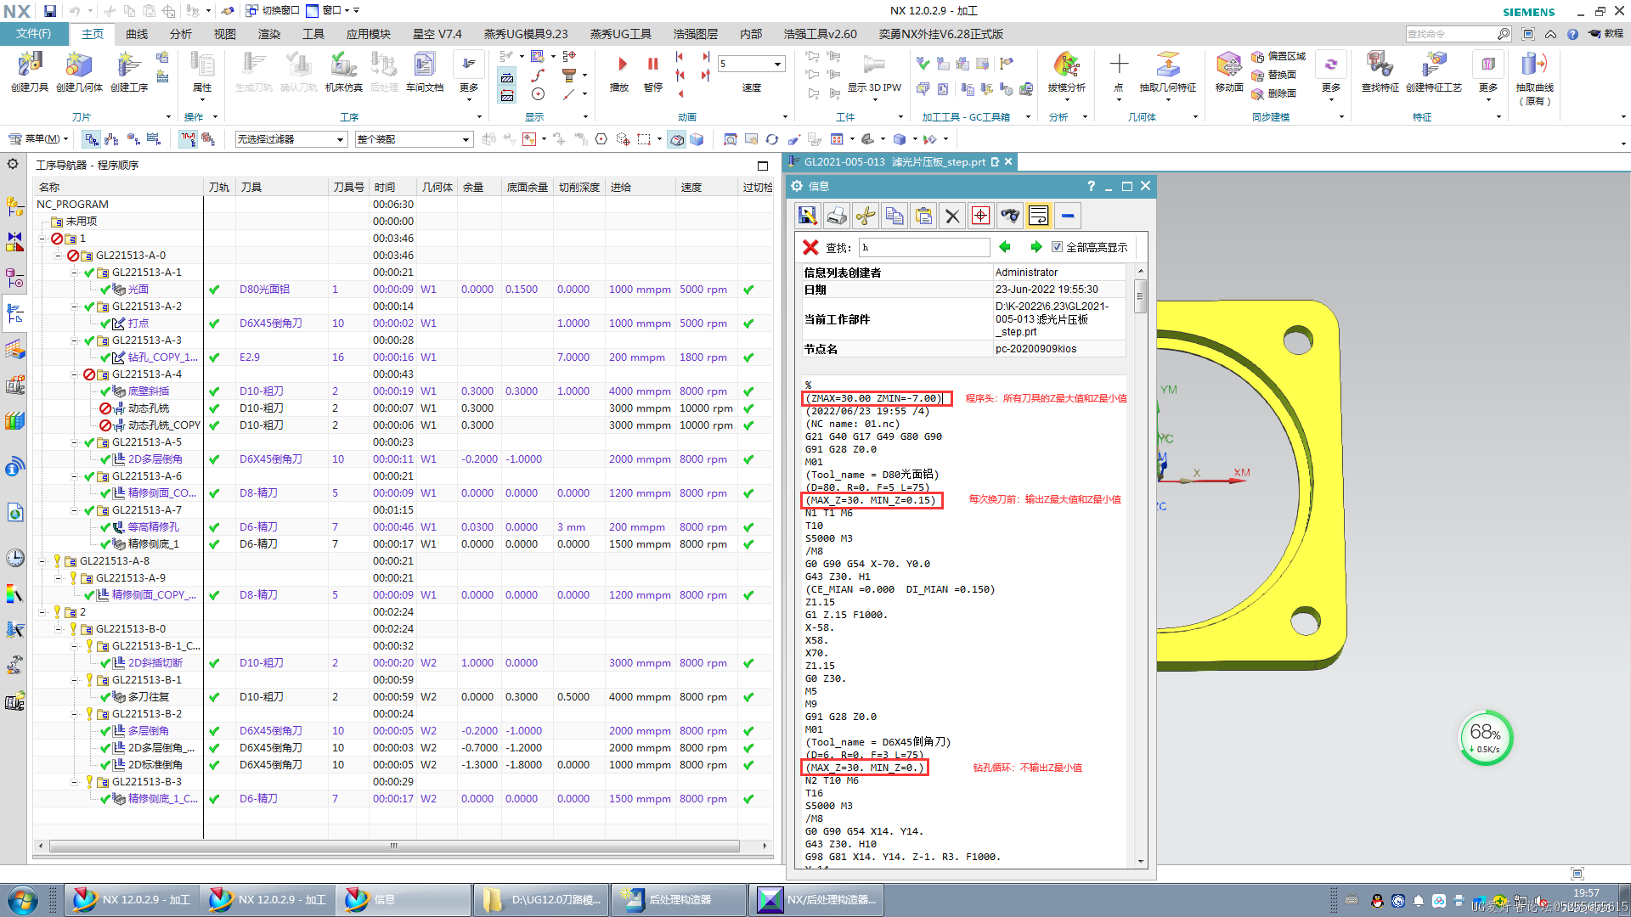Open the 文件(F) file tab
Image resolution: width=1631 pixels, height=917 pixels.
point(34,34)
